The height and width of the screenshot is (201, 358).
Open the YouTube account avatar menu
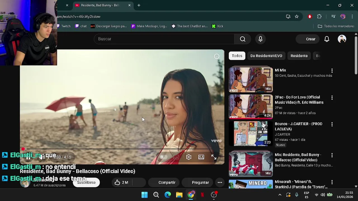tap(342, 39)
